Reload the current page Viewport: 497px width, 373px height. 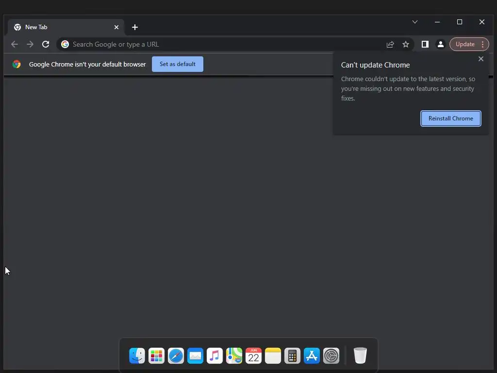pos(46,44)
